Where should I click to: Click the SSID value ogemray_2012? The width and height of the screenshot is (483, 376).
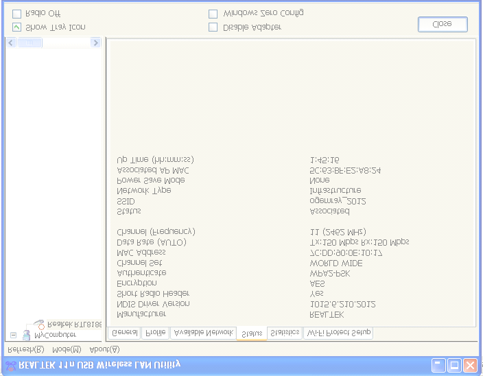point(338,202)
